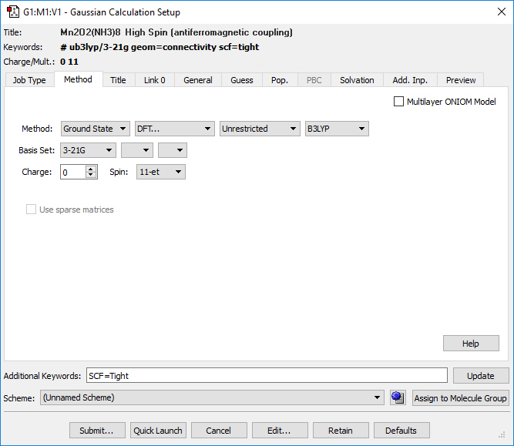This screenshot has height=446, width=514.
Task: Open the Pop. tab
Action: [x=280, y=80]
